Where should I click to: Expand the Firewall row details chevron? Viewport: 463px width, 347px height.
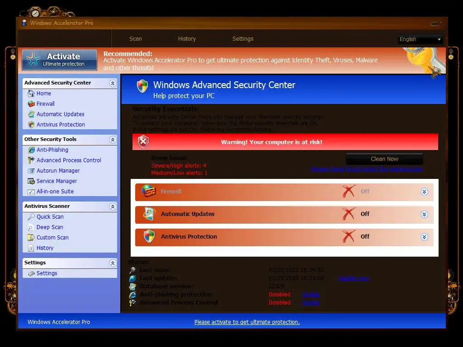tap(424, 192)
